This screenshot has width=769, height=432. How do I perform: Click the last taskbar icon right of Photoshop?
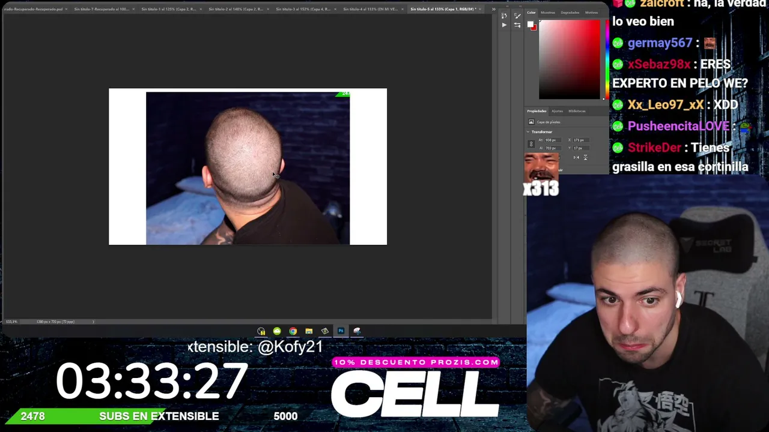tap(357, 331)
